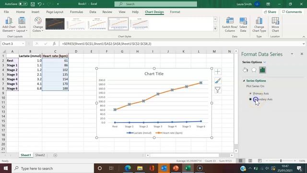Click the zoom slider handle

pyautogui.click(x=281, y=161)
